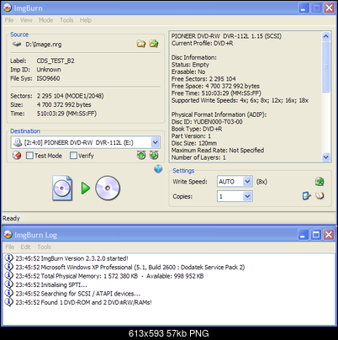Click info icon of ImgBurn Version log entry
338x340 pixels.
tap(9, 258)
